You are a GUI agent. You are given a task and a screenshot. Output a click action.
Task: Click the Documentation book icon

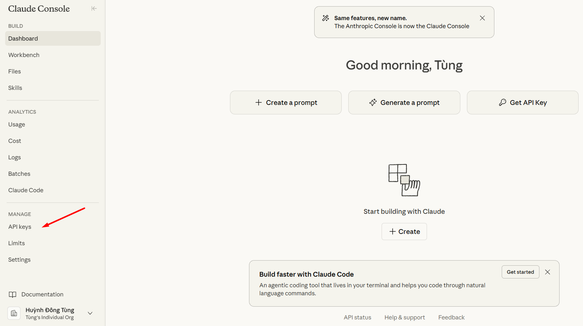(x=12, y=295)
